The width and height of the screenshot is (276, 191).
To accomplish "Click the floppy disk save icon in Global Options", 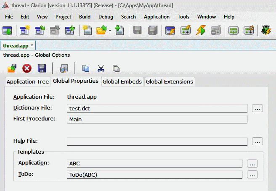I will (42, 68).
